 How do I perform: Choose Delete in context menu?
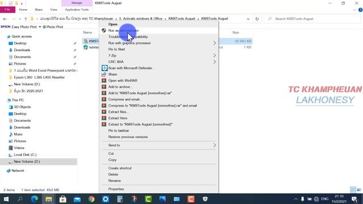coord(113,175)
